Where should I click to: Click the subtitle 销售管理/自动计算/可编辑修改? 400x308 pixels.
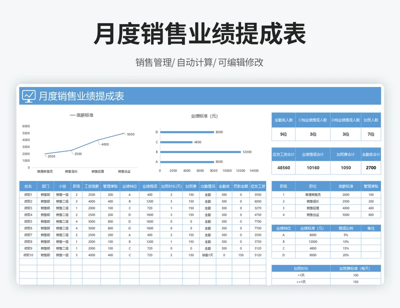[x=199, y=62]
